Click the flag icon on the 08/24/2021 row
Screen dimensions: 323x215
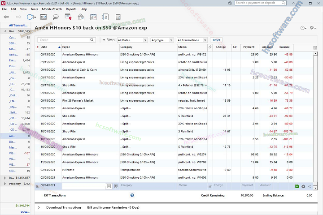(37, 186)
